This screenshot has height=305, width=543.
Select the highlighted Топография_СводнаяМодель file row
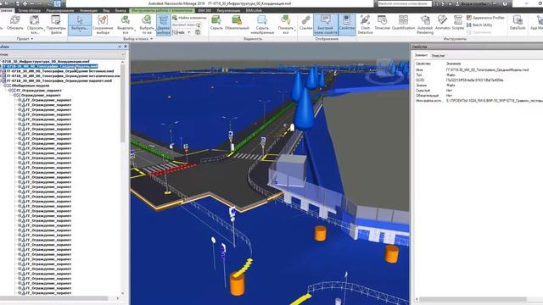(51, 66)
